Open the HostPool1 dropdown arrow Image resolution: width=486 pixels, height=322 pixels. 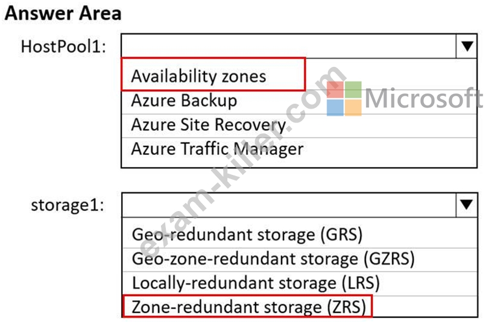pos(467,46)
